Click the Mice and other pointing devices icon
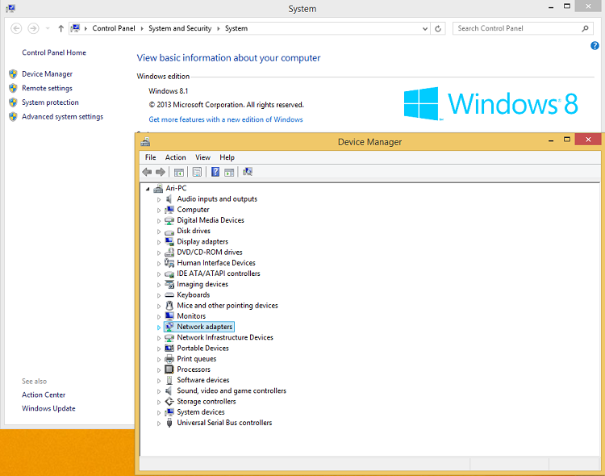The width and height of the screenshot is (605, 476). pos(169,305)
